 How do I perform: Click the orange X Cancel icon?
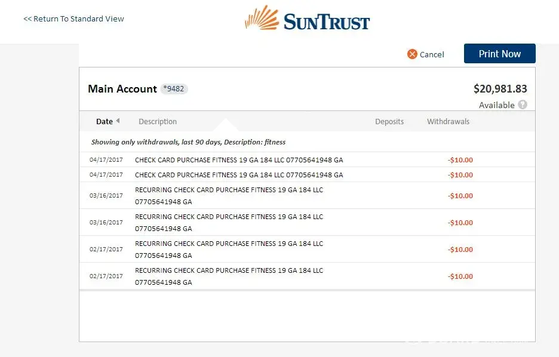tap(412, 54)
